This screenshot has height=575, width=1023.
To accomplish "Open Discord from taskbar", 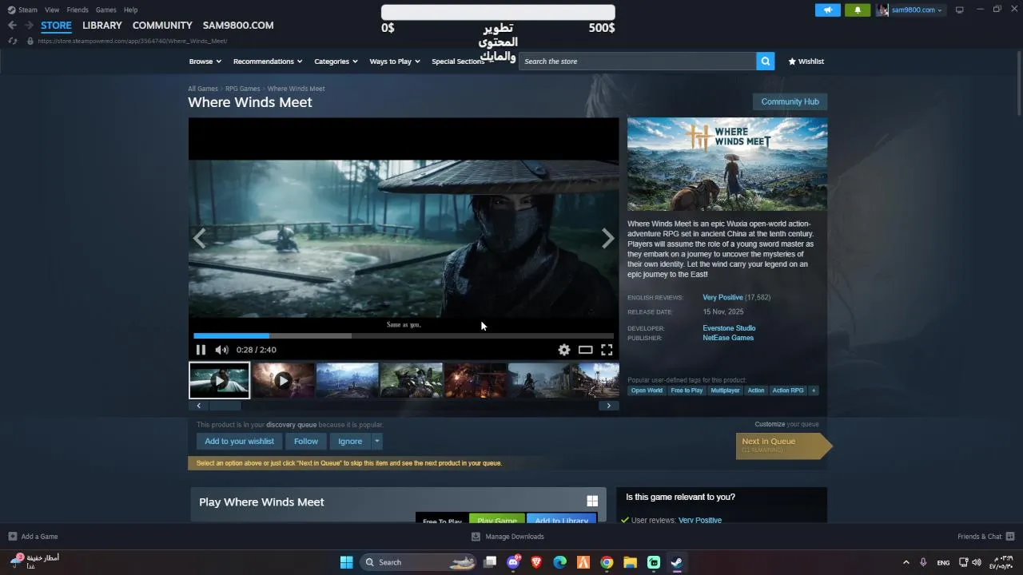I will pyautogui.click(x=513, y=562).
